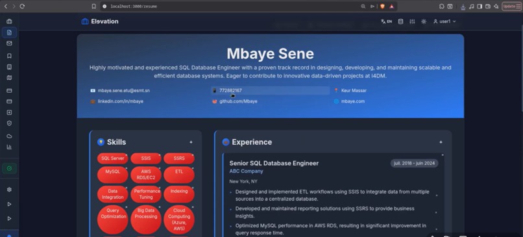The width and height of the screenshot is (523, 237).
Task: Change language with the EN translate button
Action: tap(386, 21)
